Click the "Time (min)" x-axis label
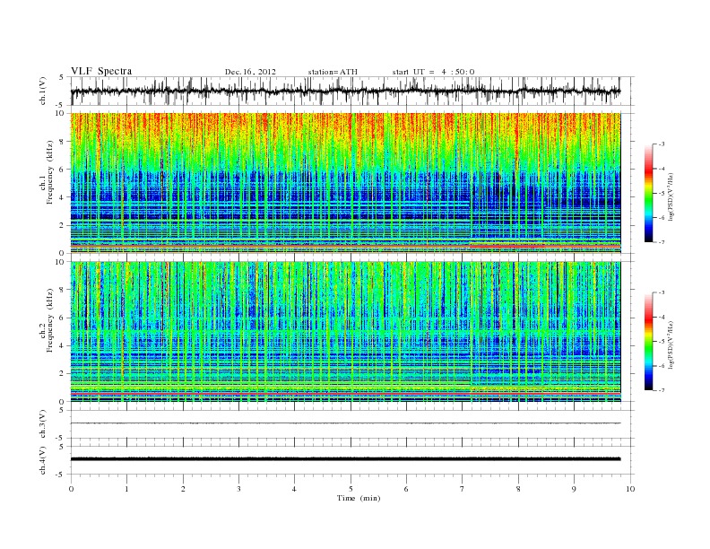710x549 pixels. click(x=359, y=498)
